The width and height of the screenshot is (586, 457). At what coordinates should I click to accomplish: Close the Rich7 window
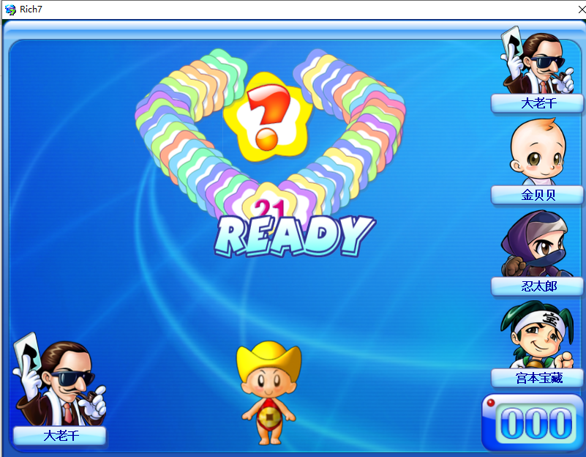(x=582, y=10)
